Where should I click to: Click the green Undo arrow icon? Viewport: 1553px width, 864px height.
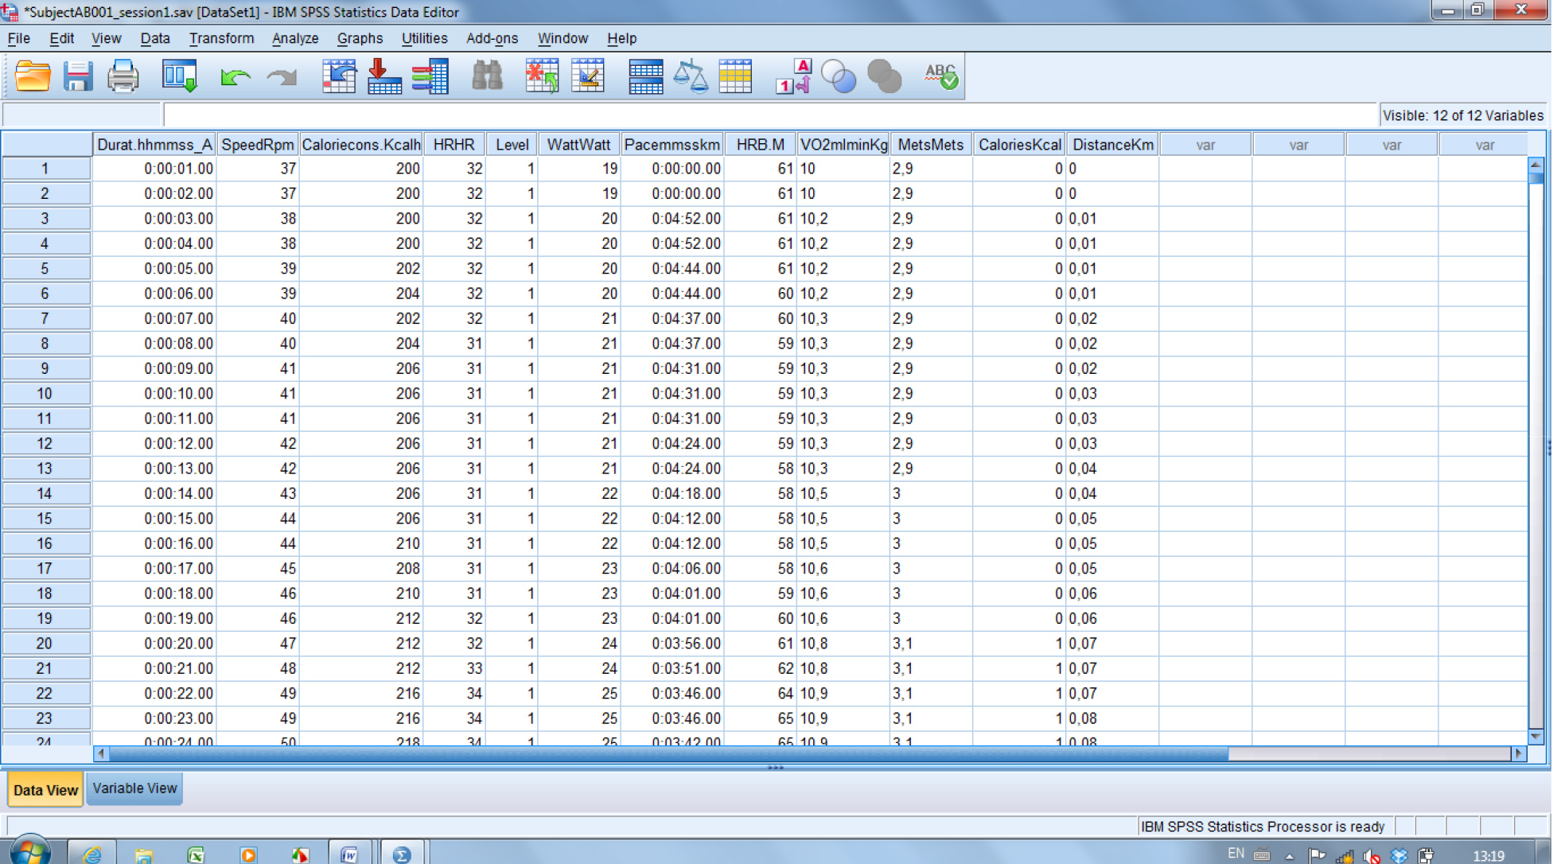pos(235,76)
